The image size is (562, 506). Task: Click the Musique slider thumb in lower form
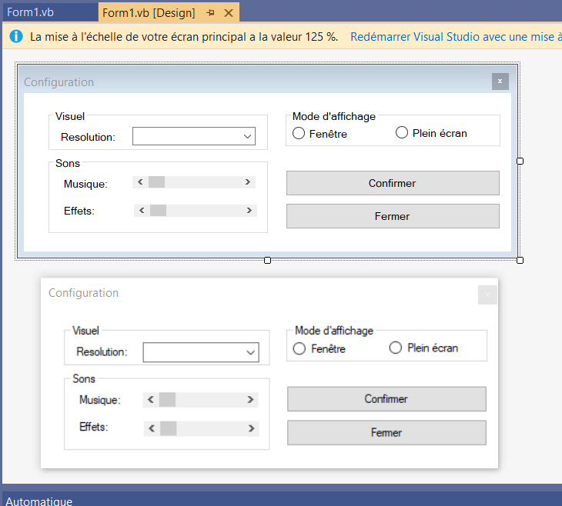point(167,400)
